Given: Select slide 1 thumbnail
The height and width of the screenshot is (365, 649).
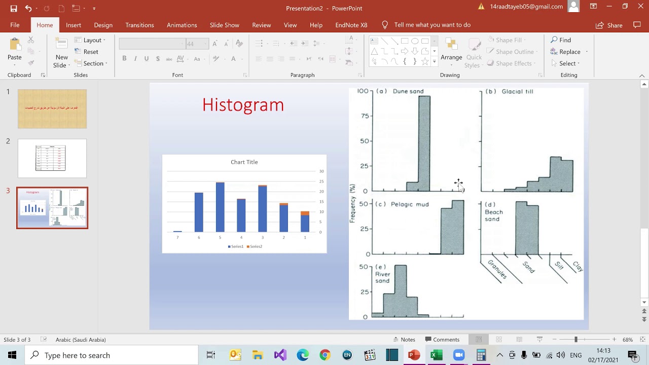Looking at the screenshot, I should click(x=52, y=109).
